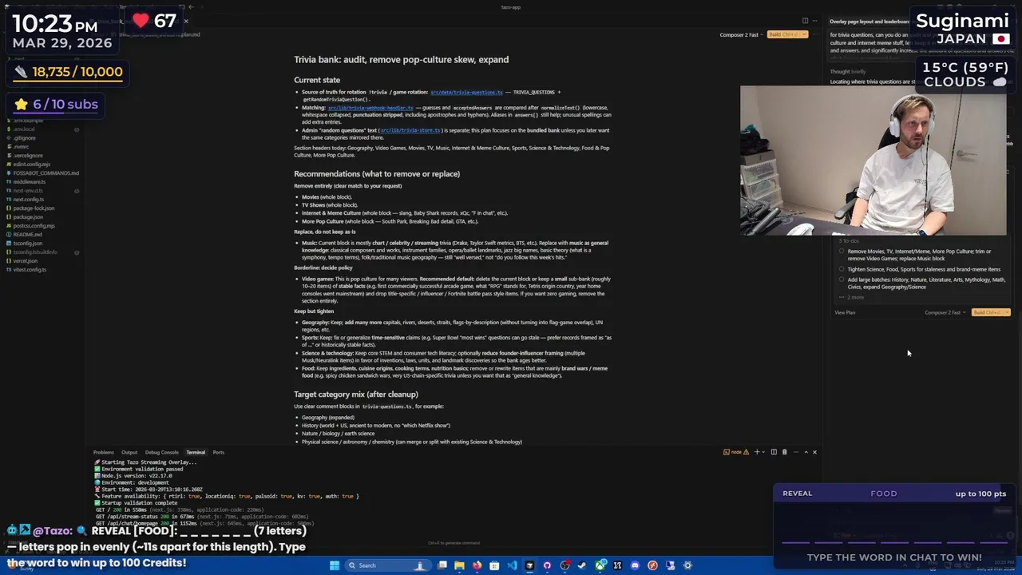Toggle the Tighten Science, Food, Sports to-do
This screenshot has width=1022, height=575.
[x=842, y=269]
